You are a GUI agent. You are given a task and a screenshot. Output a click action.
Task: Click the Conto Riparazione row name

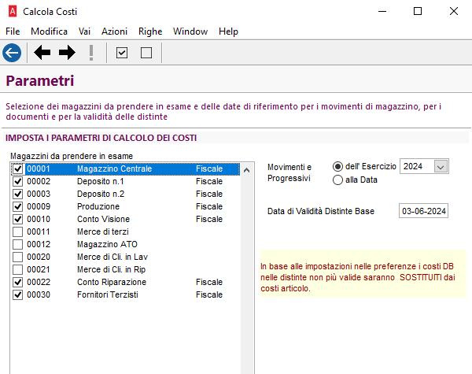pyautogui.click(x=112, y=282)
